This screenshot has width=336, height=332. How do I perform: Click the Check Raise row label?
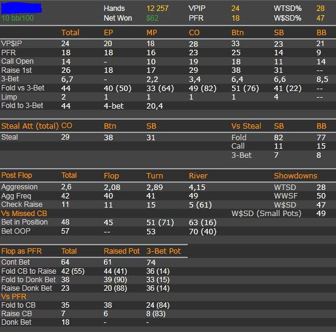click(x=22, y=205)
